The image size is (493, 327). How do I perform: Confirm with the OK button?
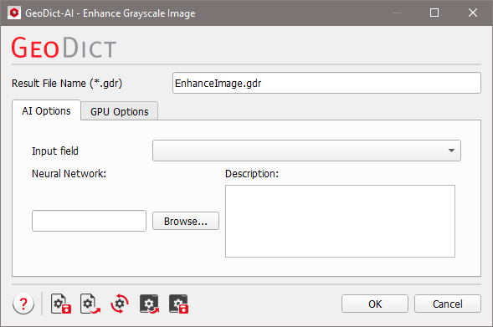pos(375,304)
